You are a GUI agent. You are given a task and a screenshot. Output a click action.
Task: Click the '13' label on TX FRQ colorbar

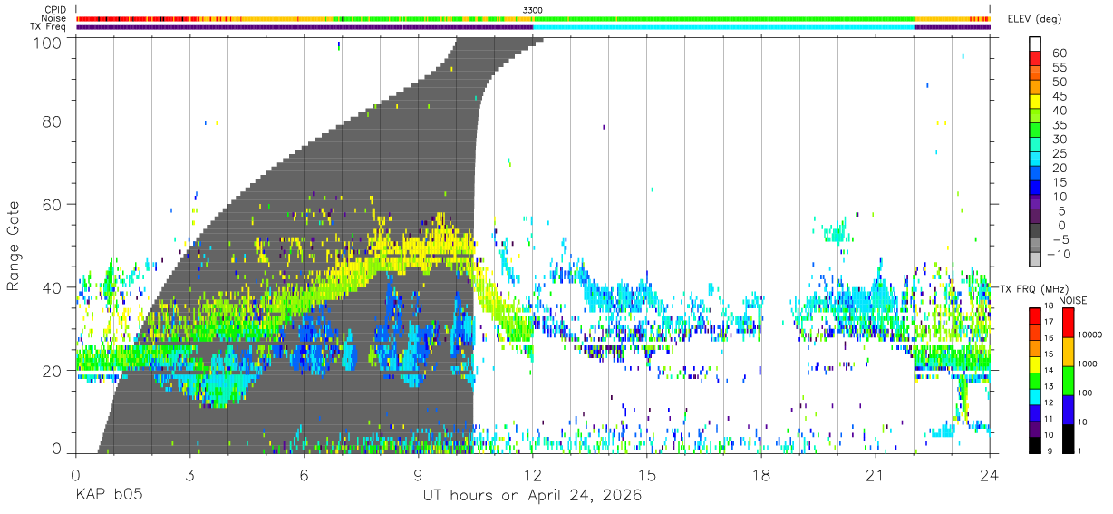[x=1049, y=386]
